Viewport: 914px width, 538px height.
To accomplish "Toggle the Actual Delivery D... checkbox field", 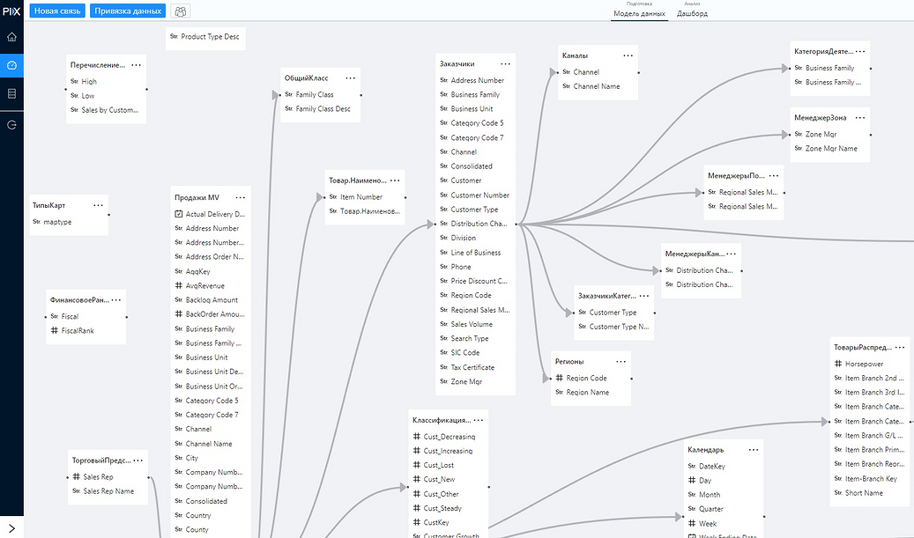I will click(x=210, y=214).
